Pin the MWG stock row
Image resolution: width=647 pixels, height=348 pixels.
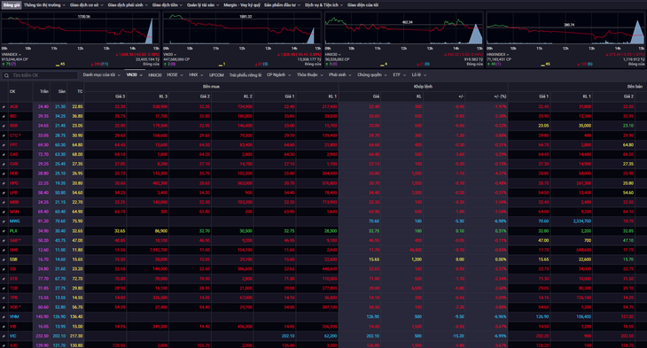pos(4,221)
